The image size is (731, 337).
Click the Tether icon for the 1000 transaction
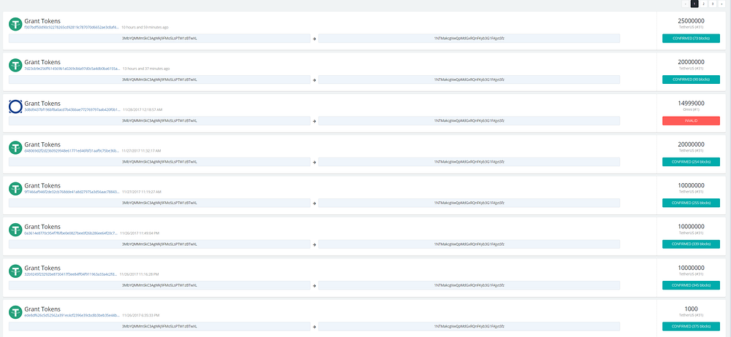click(x=16, y=312)
